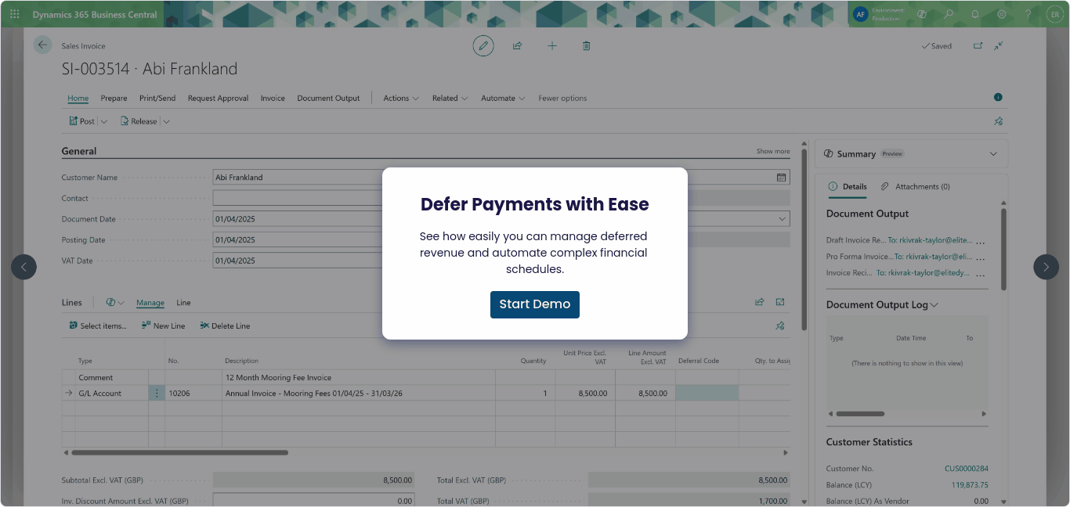The image size is (1070, 507).
Task: Click the collapse page arrows icon
Action: pos(998,46)
